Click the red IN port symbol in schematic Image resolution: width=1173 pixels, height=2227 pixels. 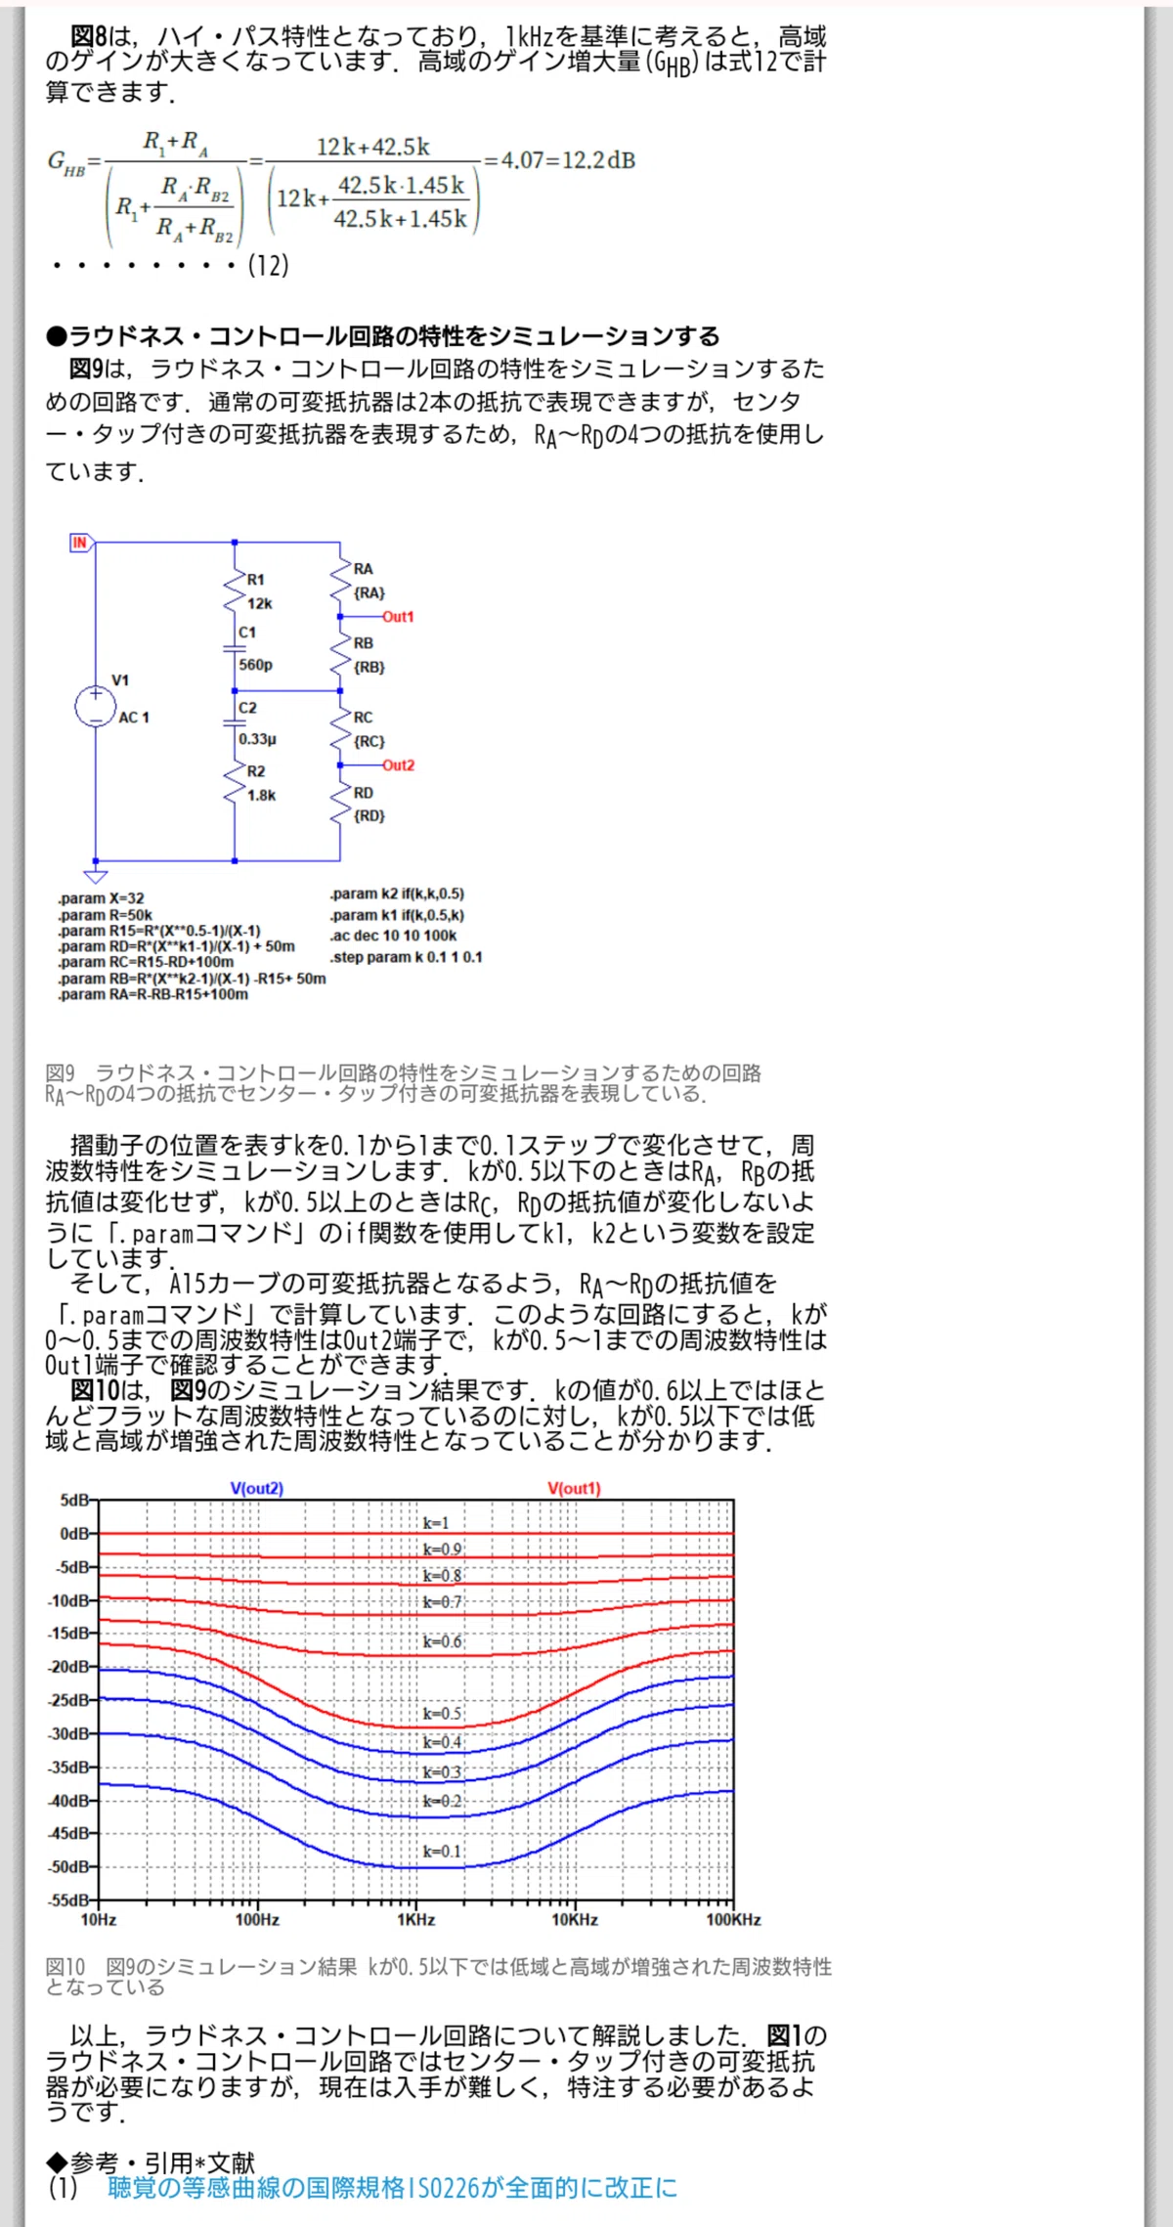(x=81, y=543)
